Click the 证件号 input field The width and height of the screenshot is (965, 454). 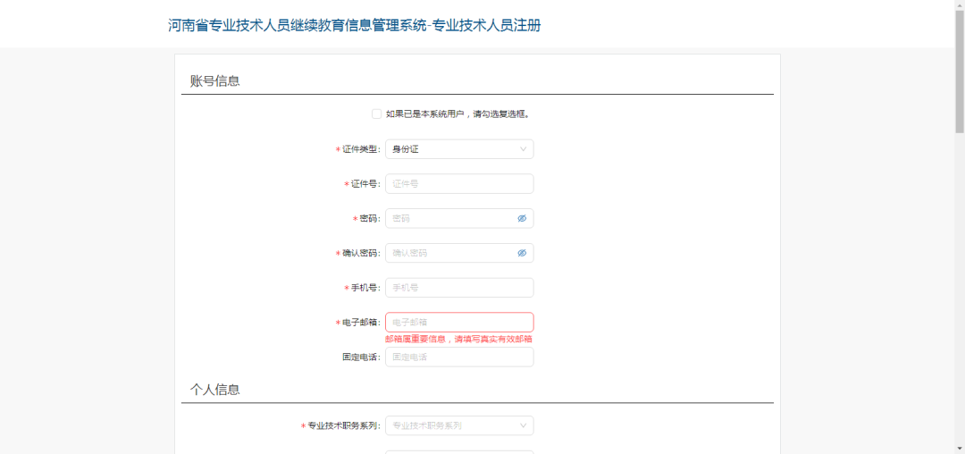(x=458, y=184)
